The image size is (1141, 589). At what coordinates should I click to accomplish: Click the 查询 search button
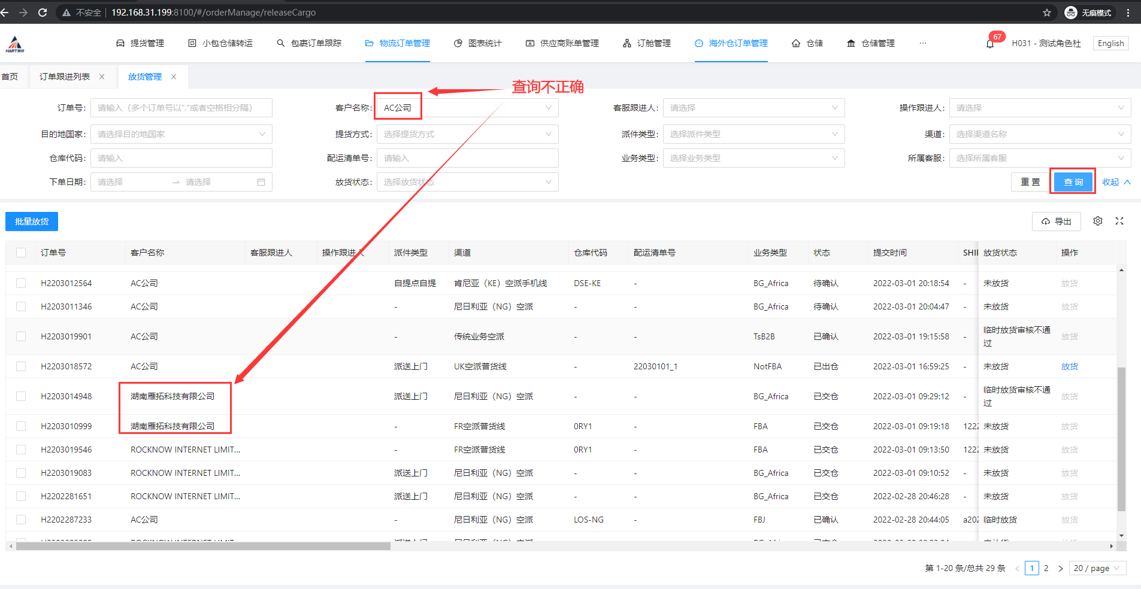click(x=1073, y=182)
